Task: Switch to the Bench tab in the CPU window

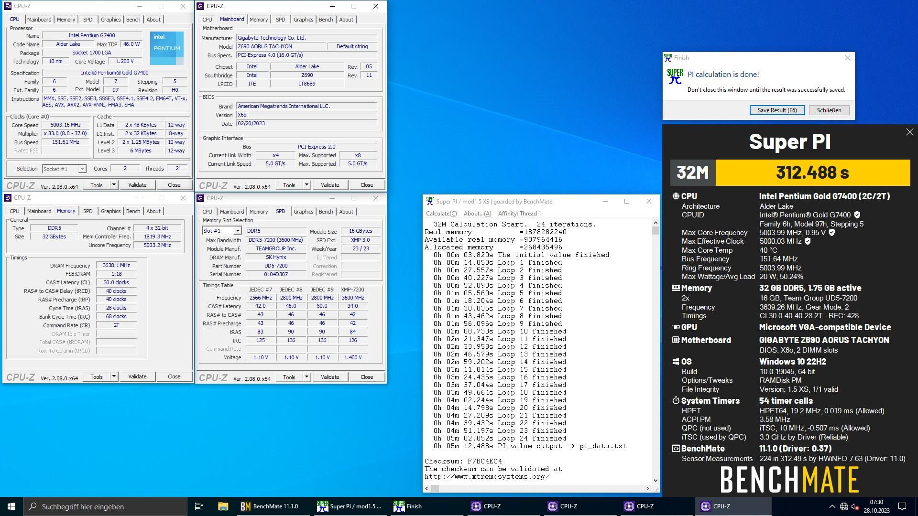Action: (x=133, y=20)
